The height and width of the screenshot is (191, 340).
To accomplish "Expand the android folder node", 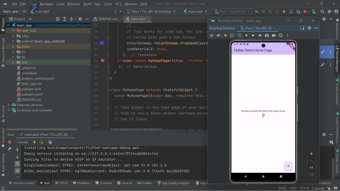I will pyautogui.click(x=13, y=41).
